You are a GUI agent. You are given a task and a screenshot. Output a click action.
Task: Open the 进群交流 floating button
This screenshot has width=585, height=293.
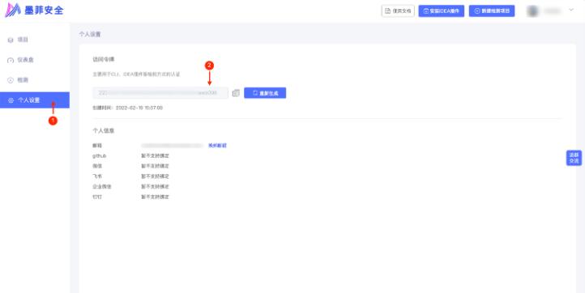(574, 158)
